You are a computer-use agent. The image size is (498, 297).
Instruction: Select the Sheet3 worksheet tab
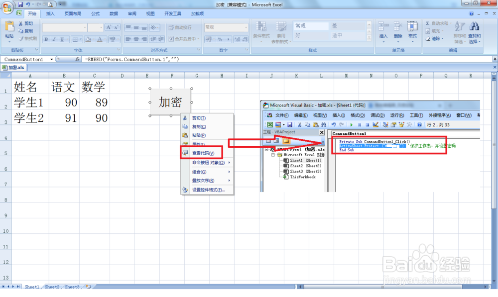pyautogui.click(x=72, y=287)
